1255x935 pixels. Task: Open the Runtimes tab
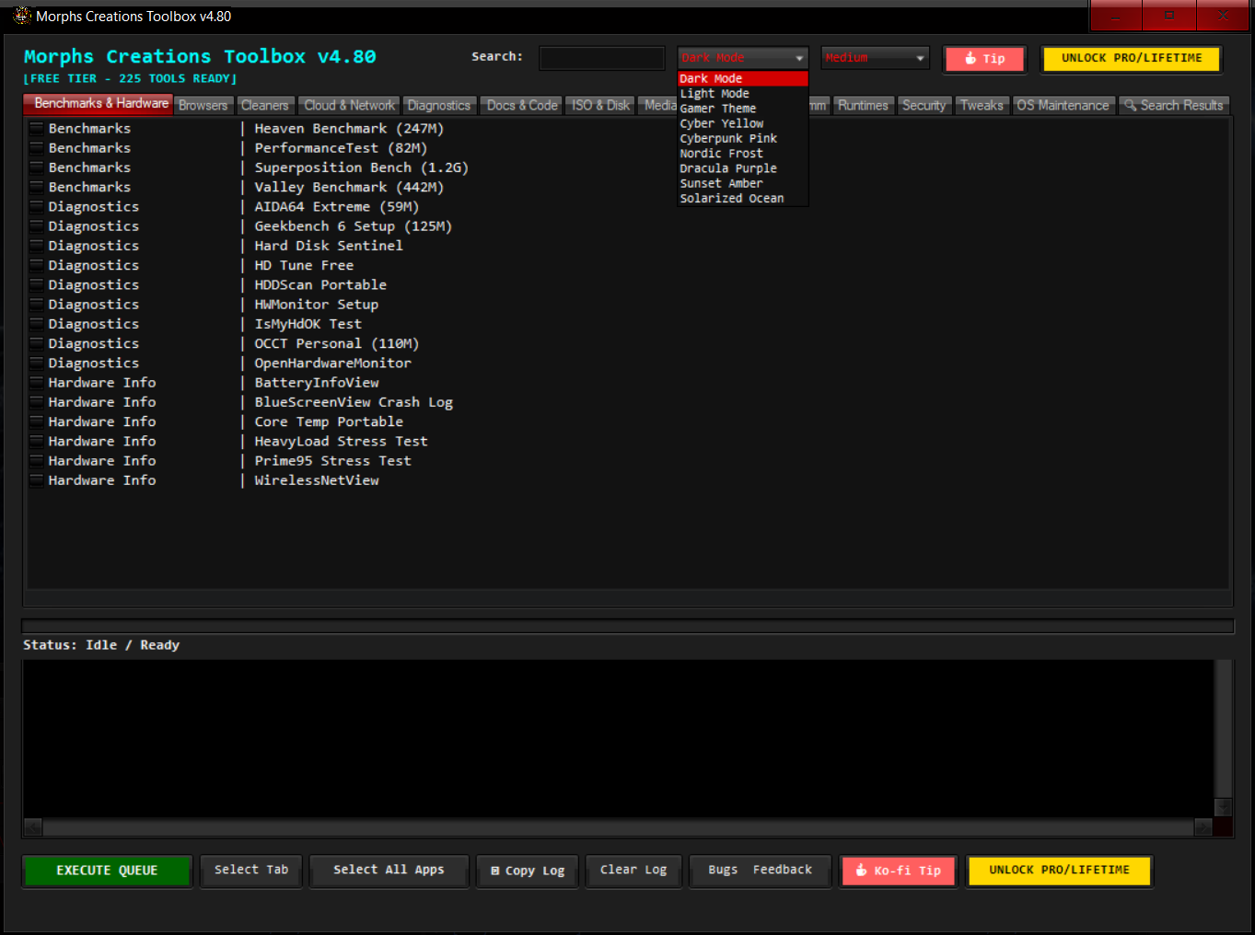point(863,106)
